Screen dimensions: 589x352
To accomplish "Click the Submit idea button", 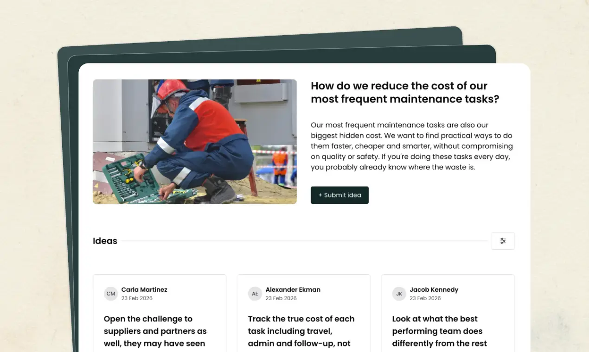I will 339,195.
